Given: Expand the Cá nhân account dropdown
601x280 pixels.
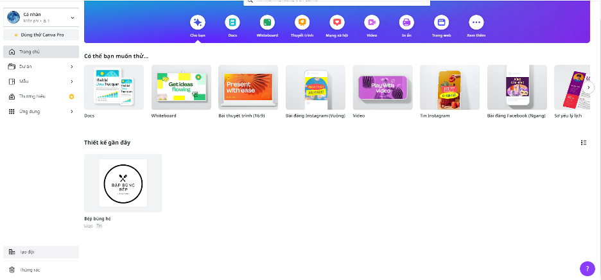Looking at the screenshot, I should 72,17.
